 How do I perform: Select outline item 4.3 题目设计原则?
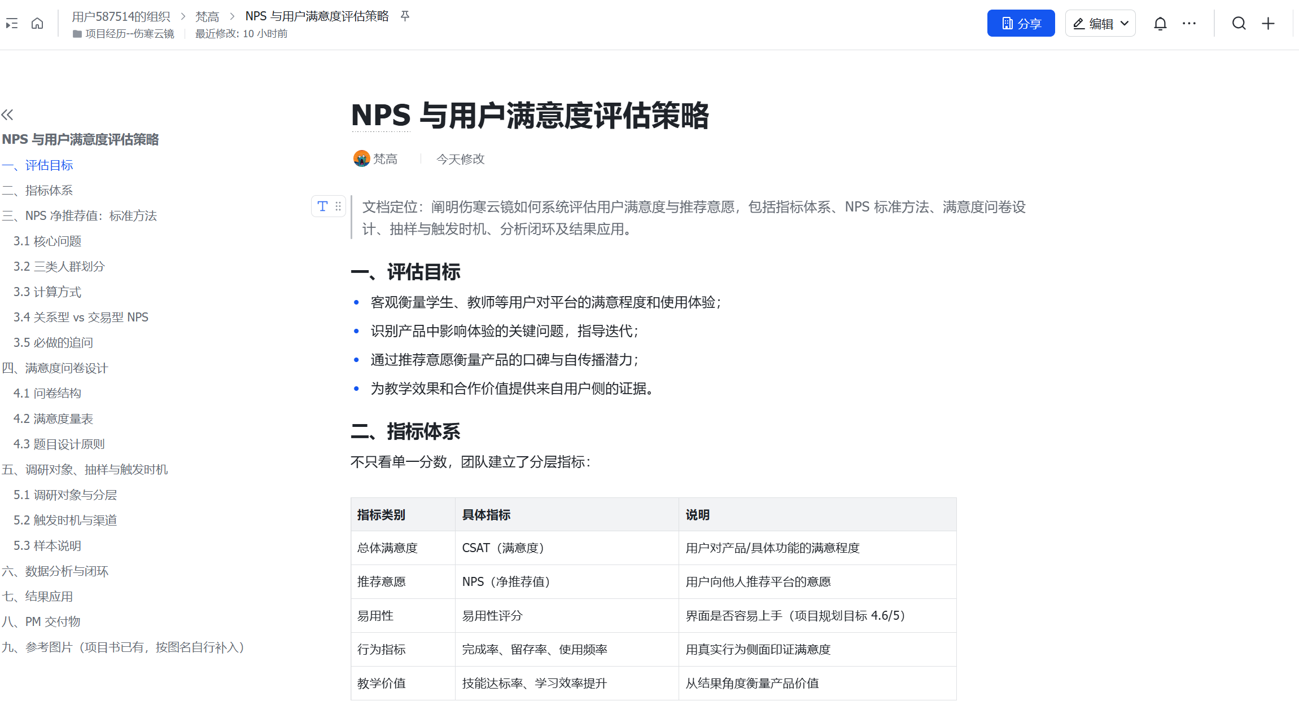click(x=59, y=444)
